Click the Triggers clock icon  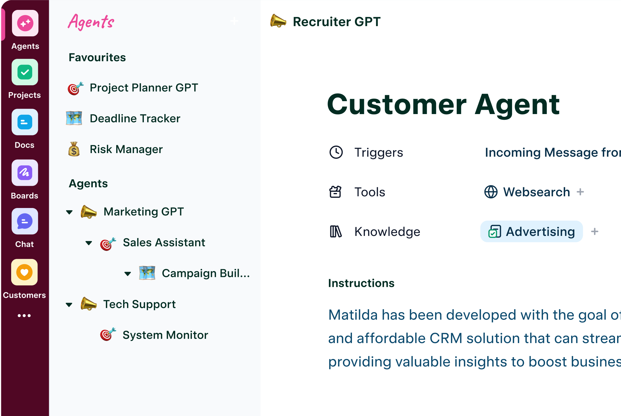click(336, 152)
